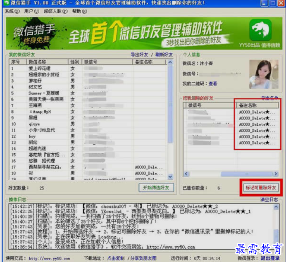
Task: Select friend row 纪文艺
Action: coord(88,87)
